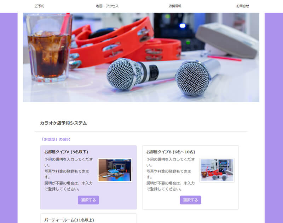Select the お部屋タイプB (6名〜10名) title
This screenshot has height=223, width=283.
171,152
